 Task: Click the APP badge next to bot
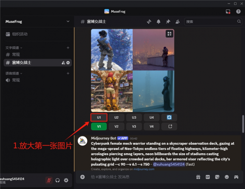(x=123, y=138)
